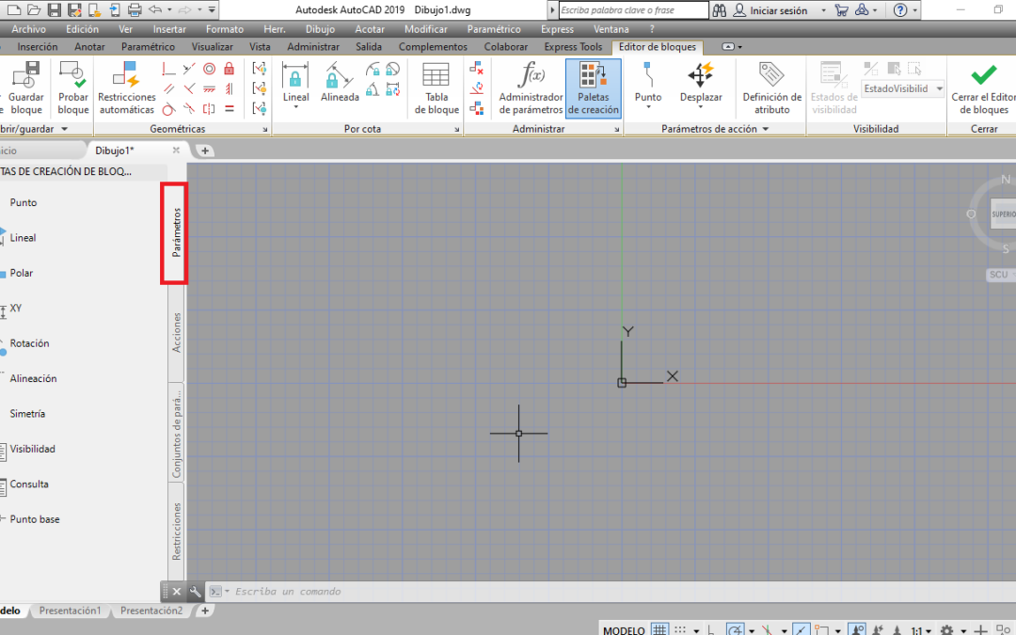Select the Restricciones palette tab
Image resolution: width=1016 pixels, height=635 pixels.
point(176,531)
